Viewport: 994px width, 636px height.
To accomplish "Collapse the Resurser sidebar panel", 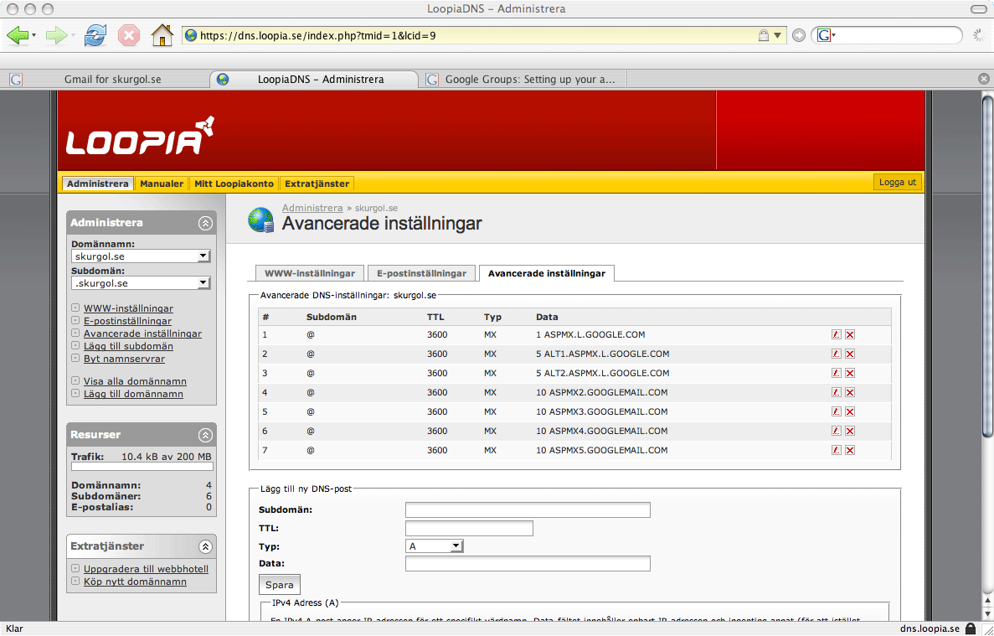I will tap(205, 435).
